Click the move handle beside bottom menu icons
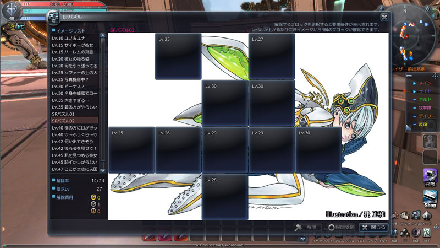The width and height of the screenshot is (440, 248). click(x=436, y=227)
